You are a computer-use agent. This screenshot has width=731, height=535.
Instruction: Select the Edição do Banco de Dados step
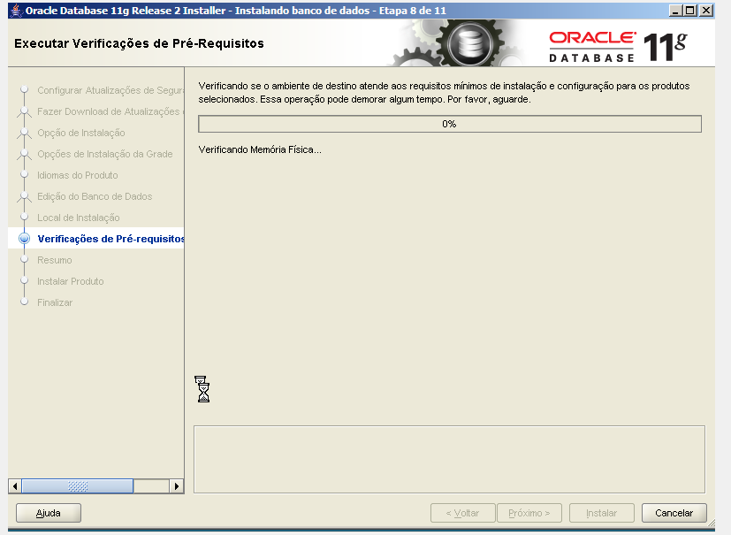click(x=95, y=196)
